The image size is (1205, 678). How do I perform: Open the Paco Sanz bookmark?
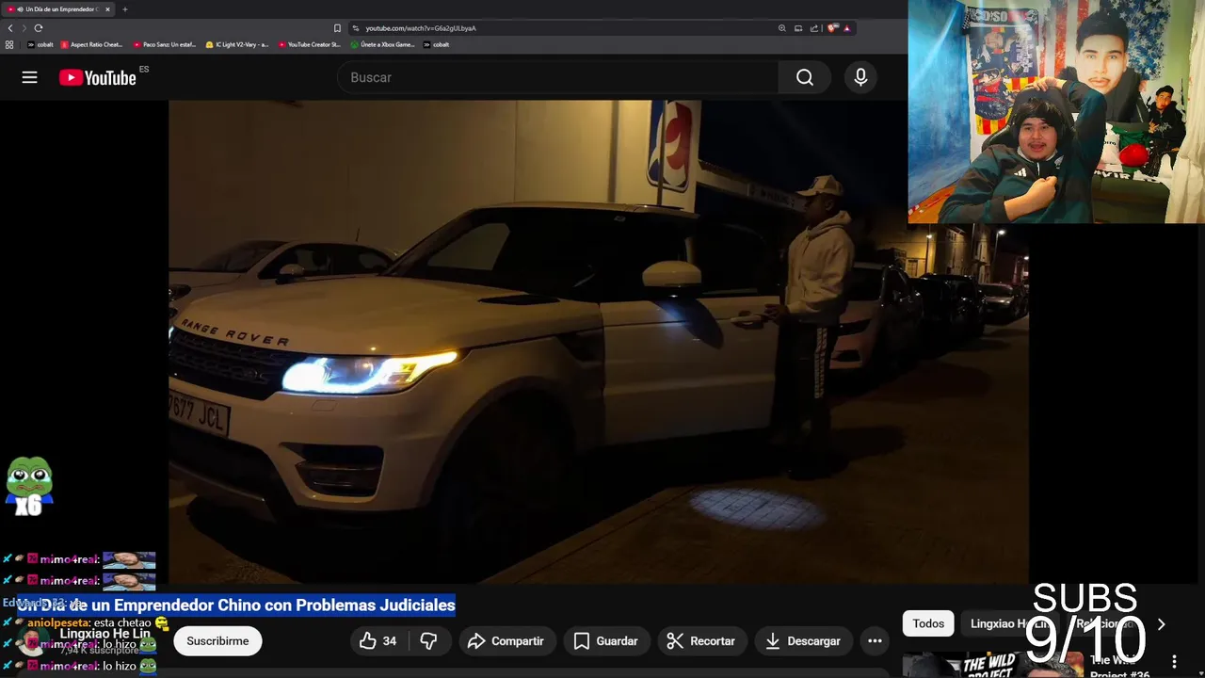[165, 44]
